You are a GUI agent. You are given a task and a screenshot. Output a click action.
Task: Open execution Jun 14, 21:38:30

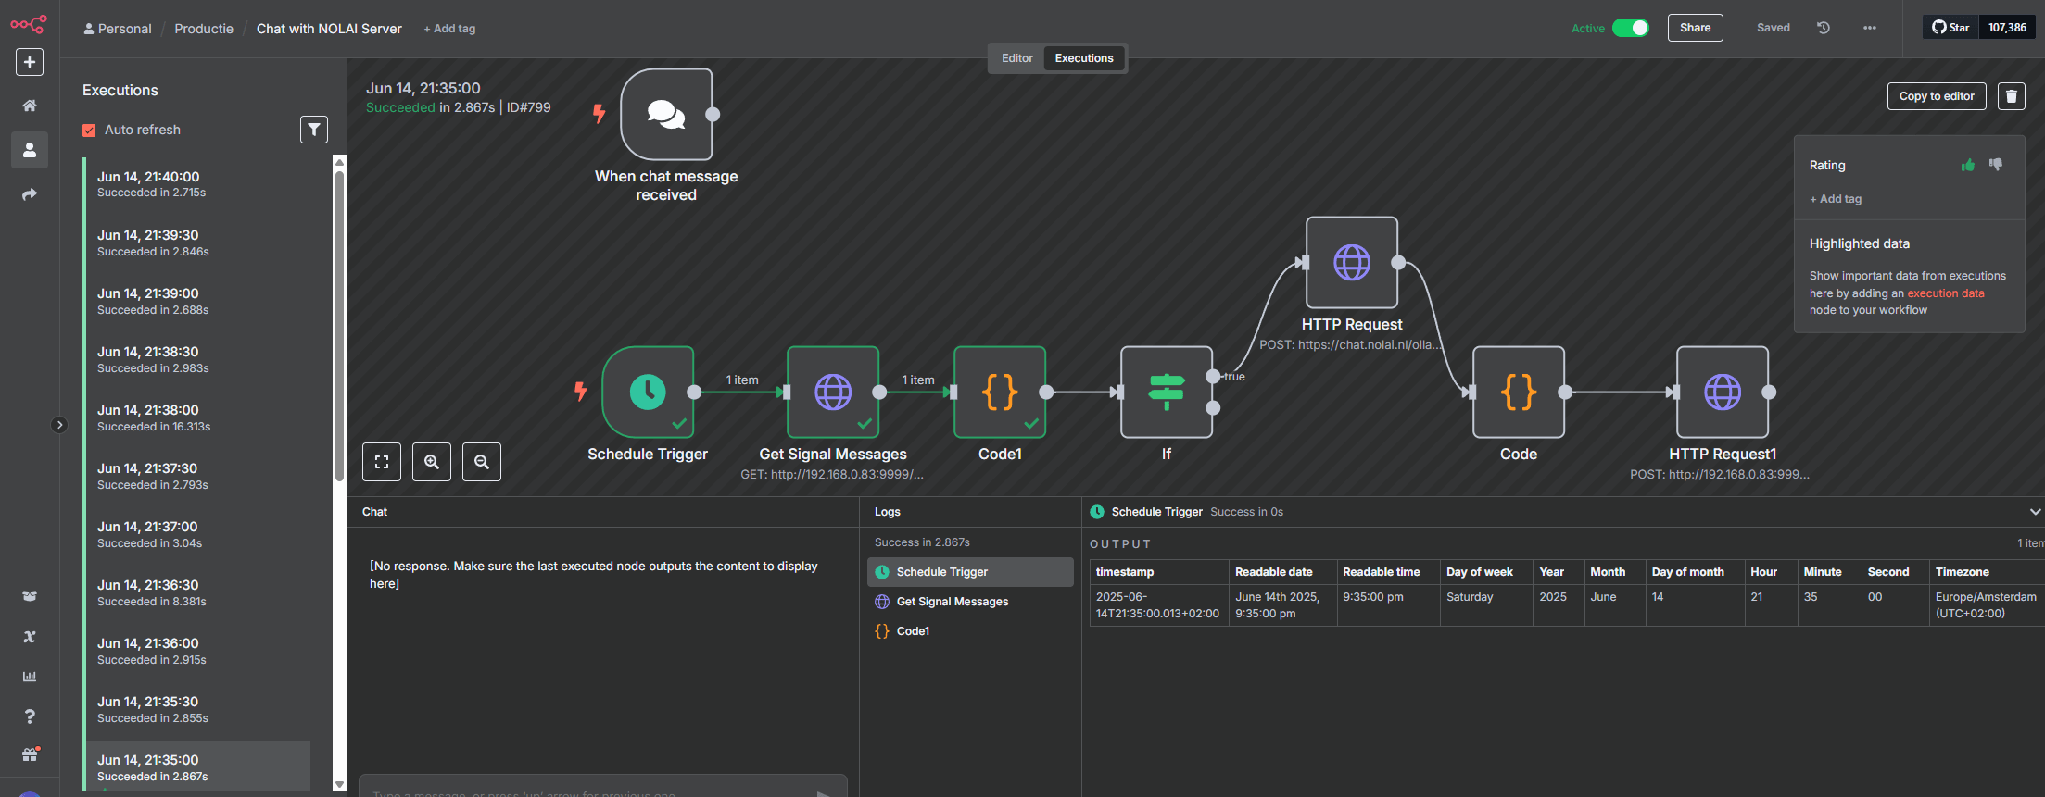[197, 359]
